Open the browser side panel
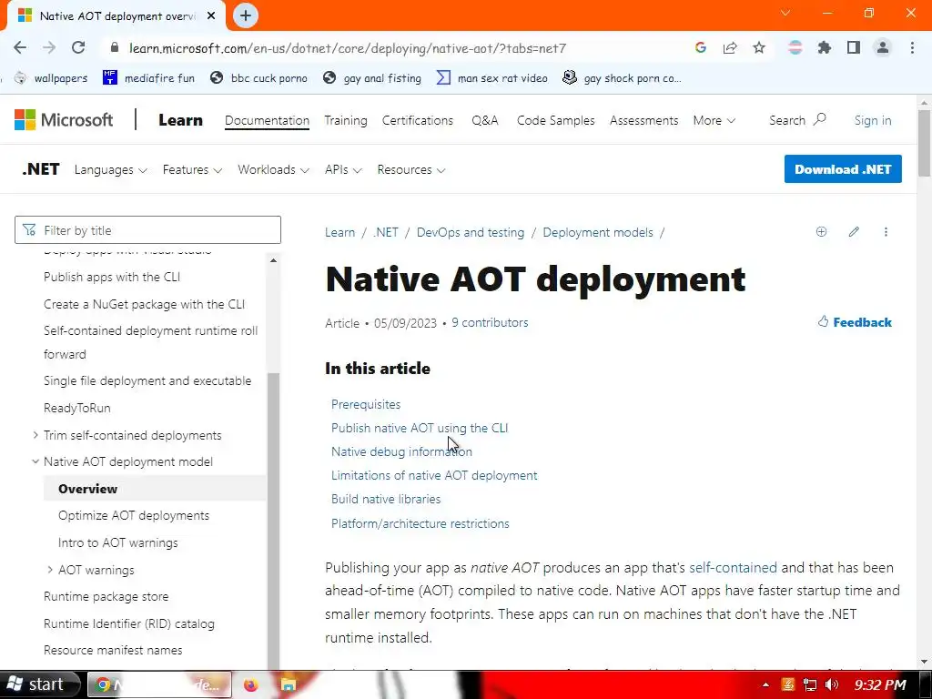The image size is (932, 699). tap(854, 48)
